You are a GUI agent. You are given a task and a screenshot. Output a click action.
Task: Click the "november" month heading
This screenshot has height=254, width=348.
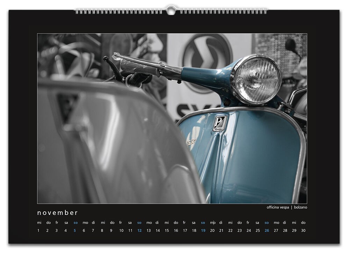pyautogui.click(x=58, y=213)
